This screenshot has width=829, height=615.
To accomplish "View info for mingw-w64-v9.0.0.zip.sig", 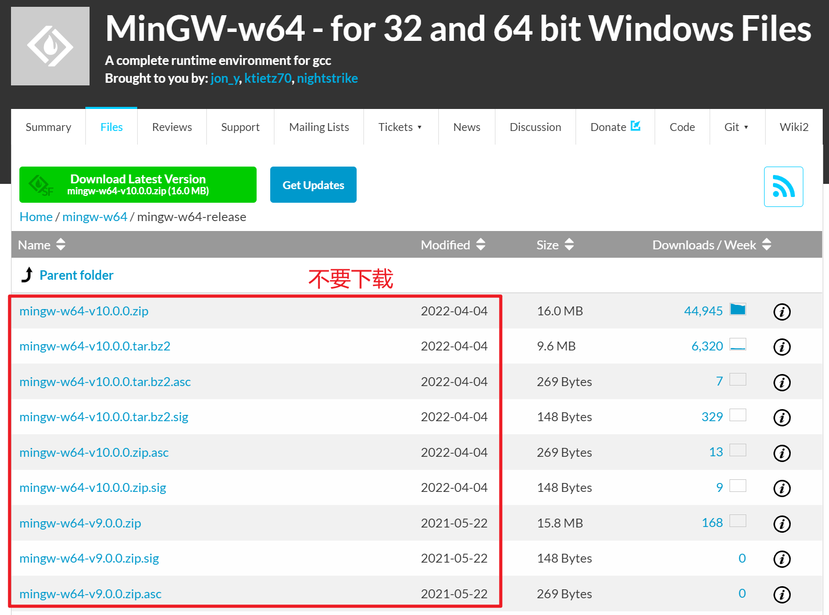I will 782,559.
